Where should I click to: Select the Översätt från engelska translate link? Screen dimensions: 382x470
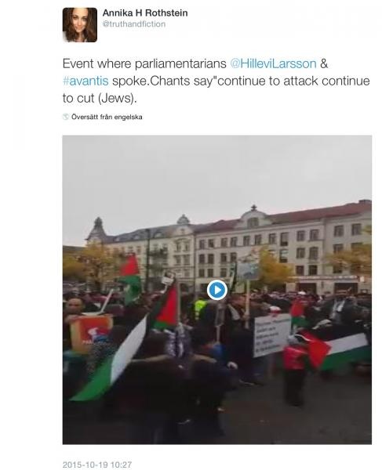pyautogui.click(x=107, y=117)
